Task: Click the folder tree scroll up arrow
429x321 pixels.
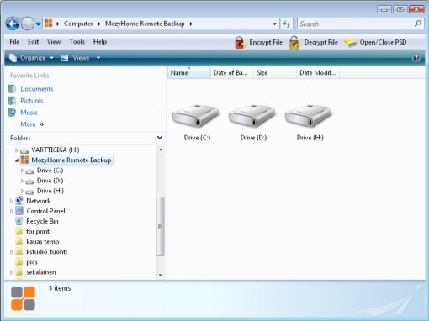Action: [161, 150]
